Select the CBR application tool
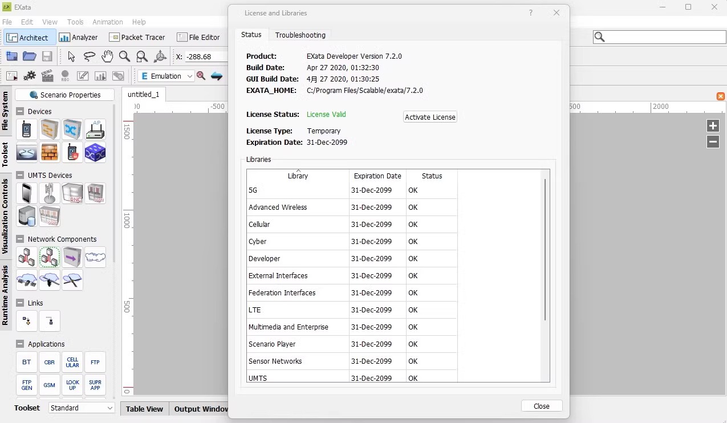Screen dimensions: 727x423 pyautogui.click(x=50, y=362)
